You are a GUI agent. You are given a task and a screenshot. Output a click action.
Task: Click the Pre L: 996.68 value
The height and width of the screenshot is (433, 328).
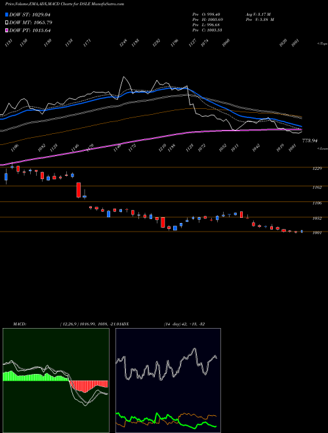(x=207, y=25)
